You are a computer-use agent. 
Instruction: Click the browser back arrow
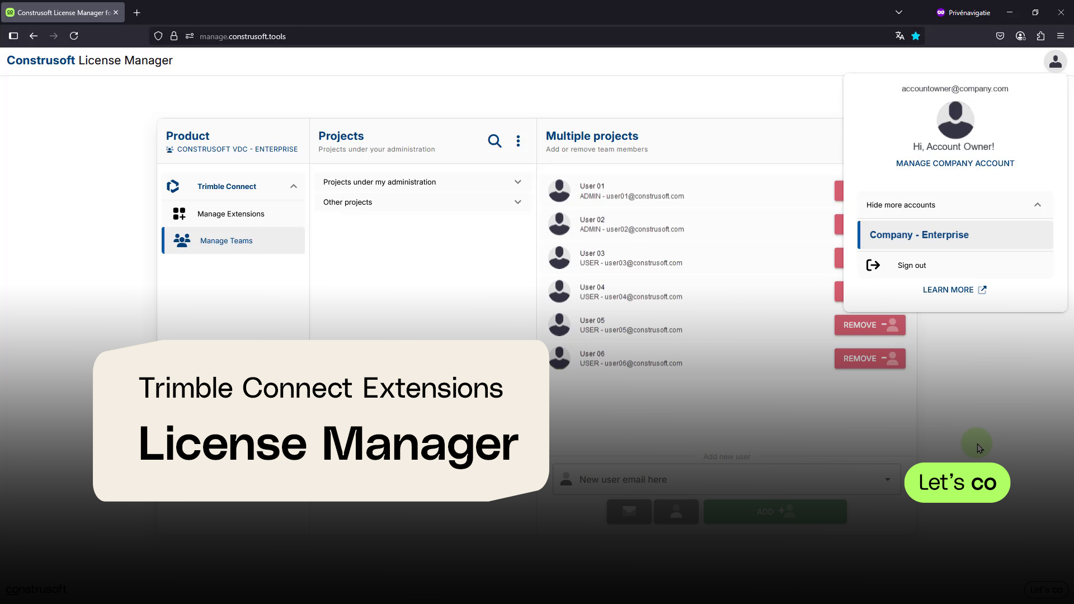34,36
